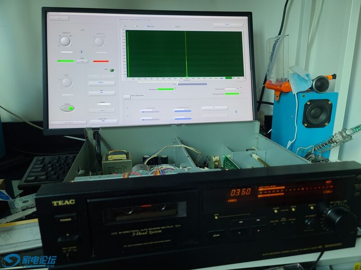Toggle the green oval on/off switch

pyautogui.click(x=67, y=108)
